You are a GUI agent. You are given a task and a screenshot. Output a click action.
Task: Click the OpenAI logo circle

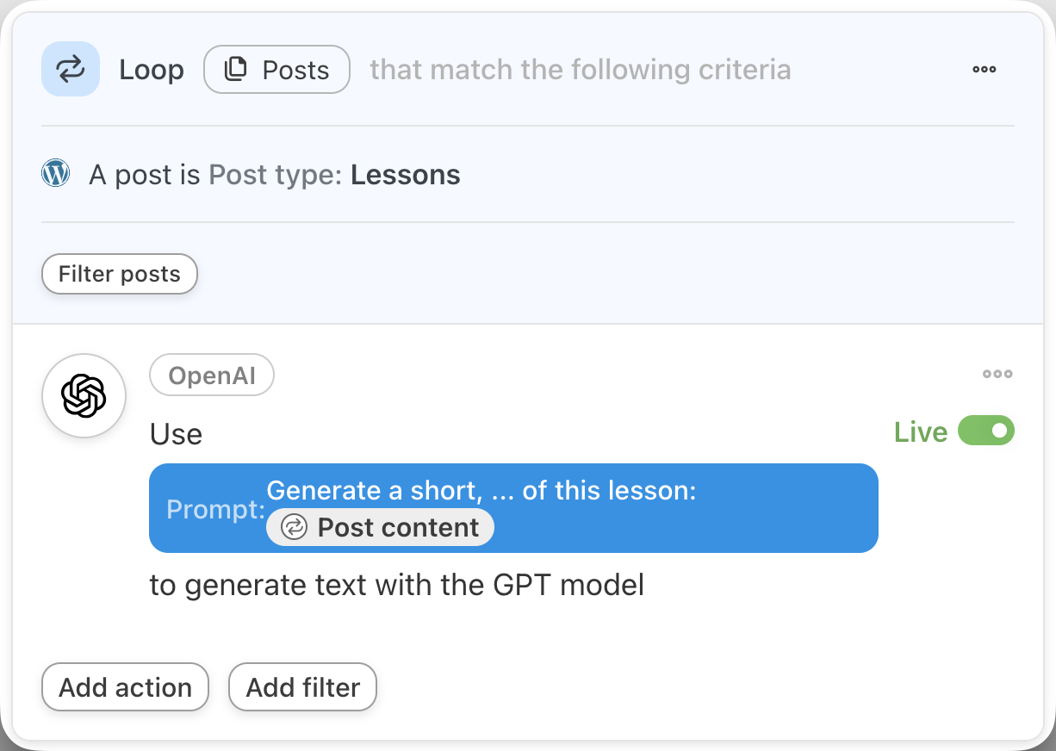(84, 396)
